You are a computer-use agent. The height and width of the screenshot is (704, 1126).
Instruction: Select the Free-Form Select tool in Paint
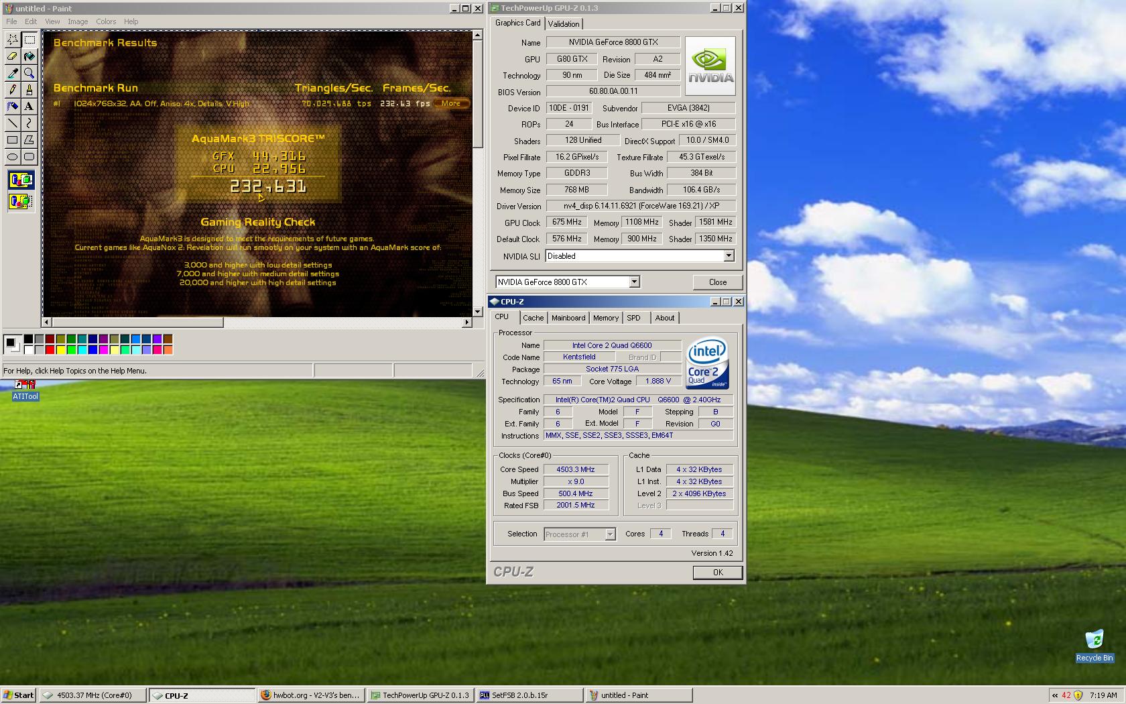(x=12, y=40)
